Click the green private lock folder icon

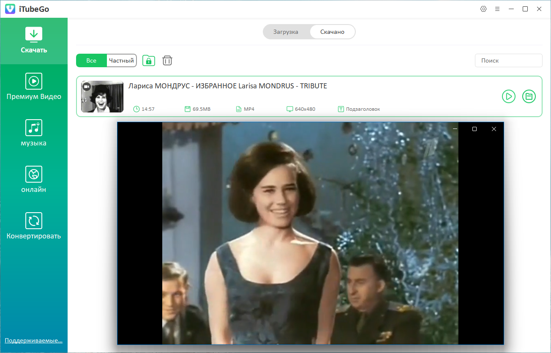(x=149, y=60)
